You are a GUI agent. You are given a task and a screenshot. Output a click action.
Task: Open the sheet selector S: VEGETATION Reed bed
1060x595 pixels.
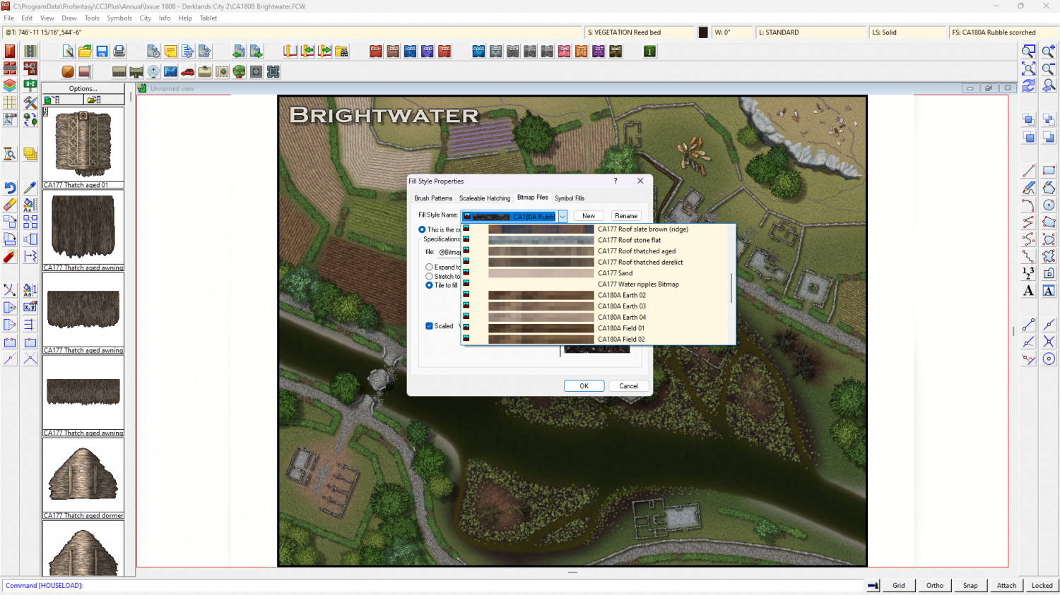click(x=640, y=32)
